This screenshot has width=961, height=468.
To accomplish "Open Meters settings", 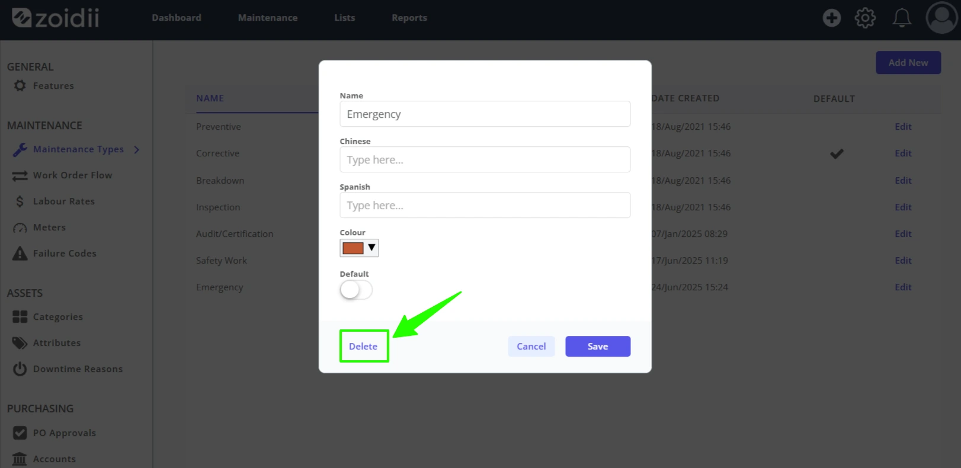I will point(49,227).
